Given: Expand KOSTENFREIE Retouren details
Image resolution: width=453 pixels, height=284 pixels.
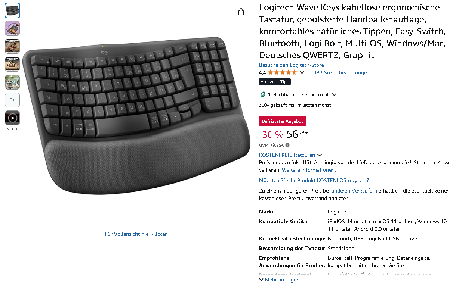Looking at the screenshot, I should 290,155.
